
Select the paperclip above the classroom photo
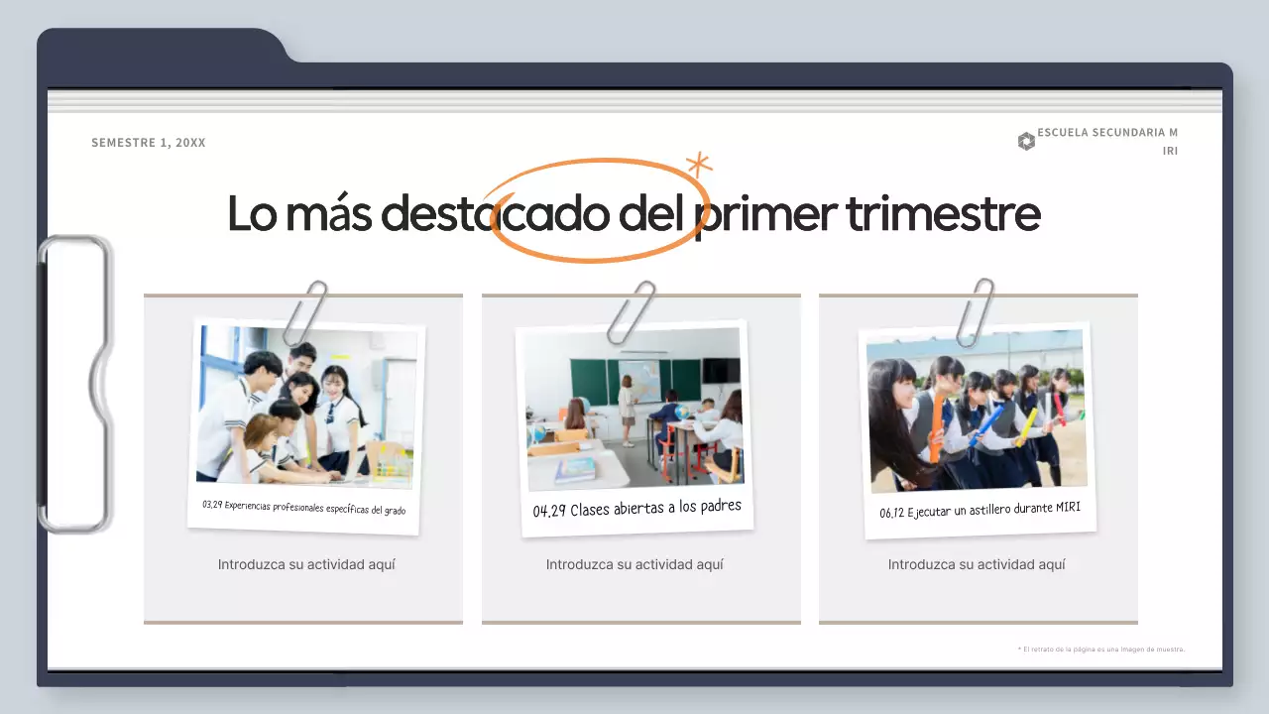[x=632, y=312]
